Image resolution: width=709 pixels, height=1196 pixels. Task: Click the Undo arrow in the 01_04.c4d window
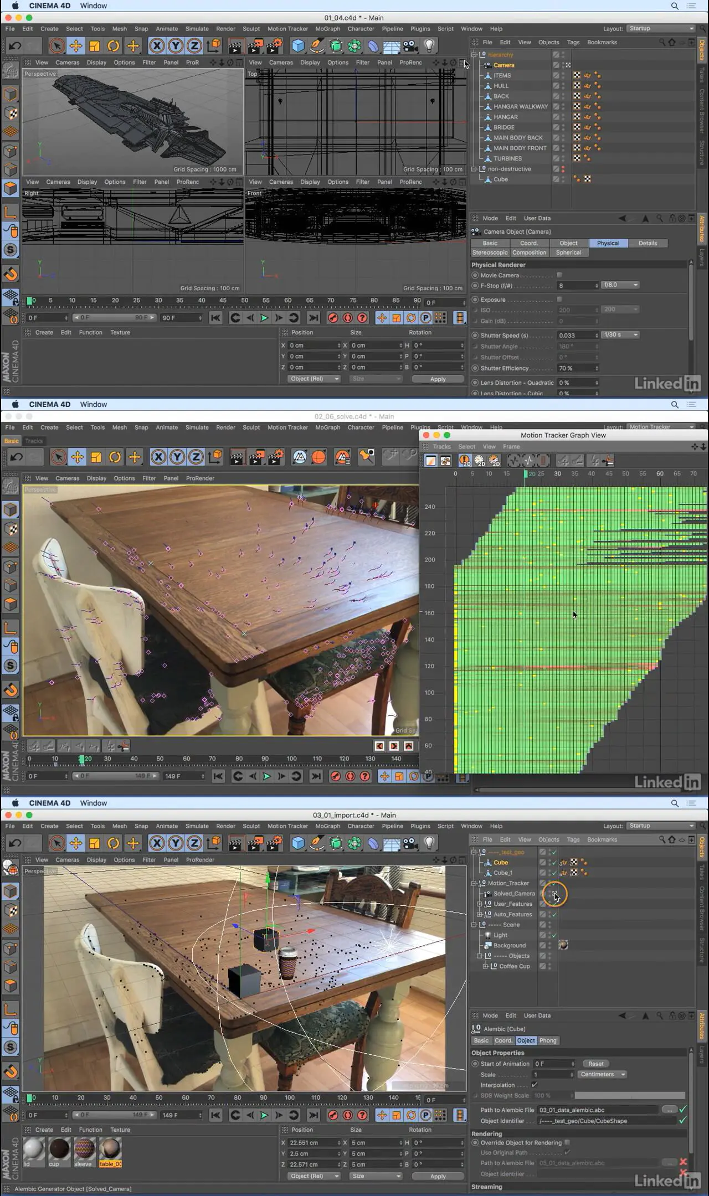[x=16, y=45]
